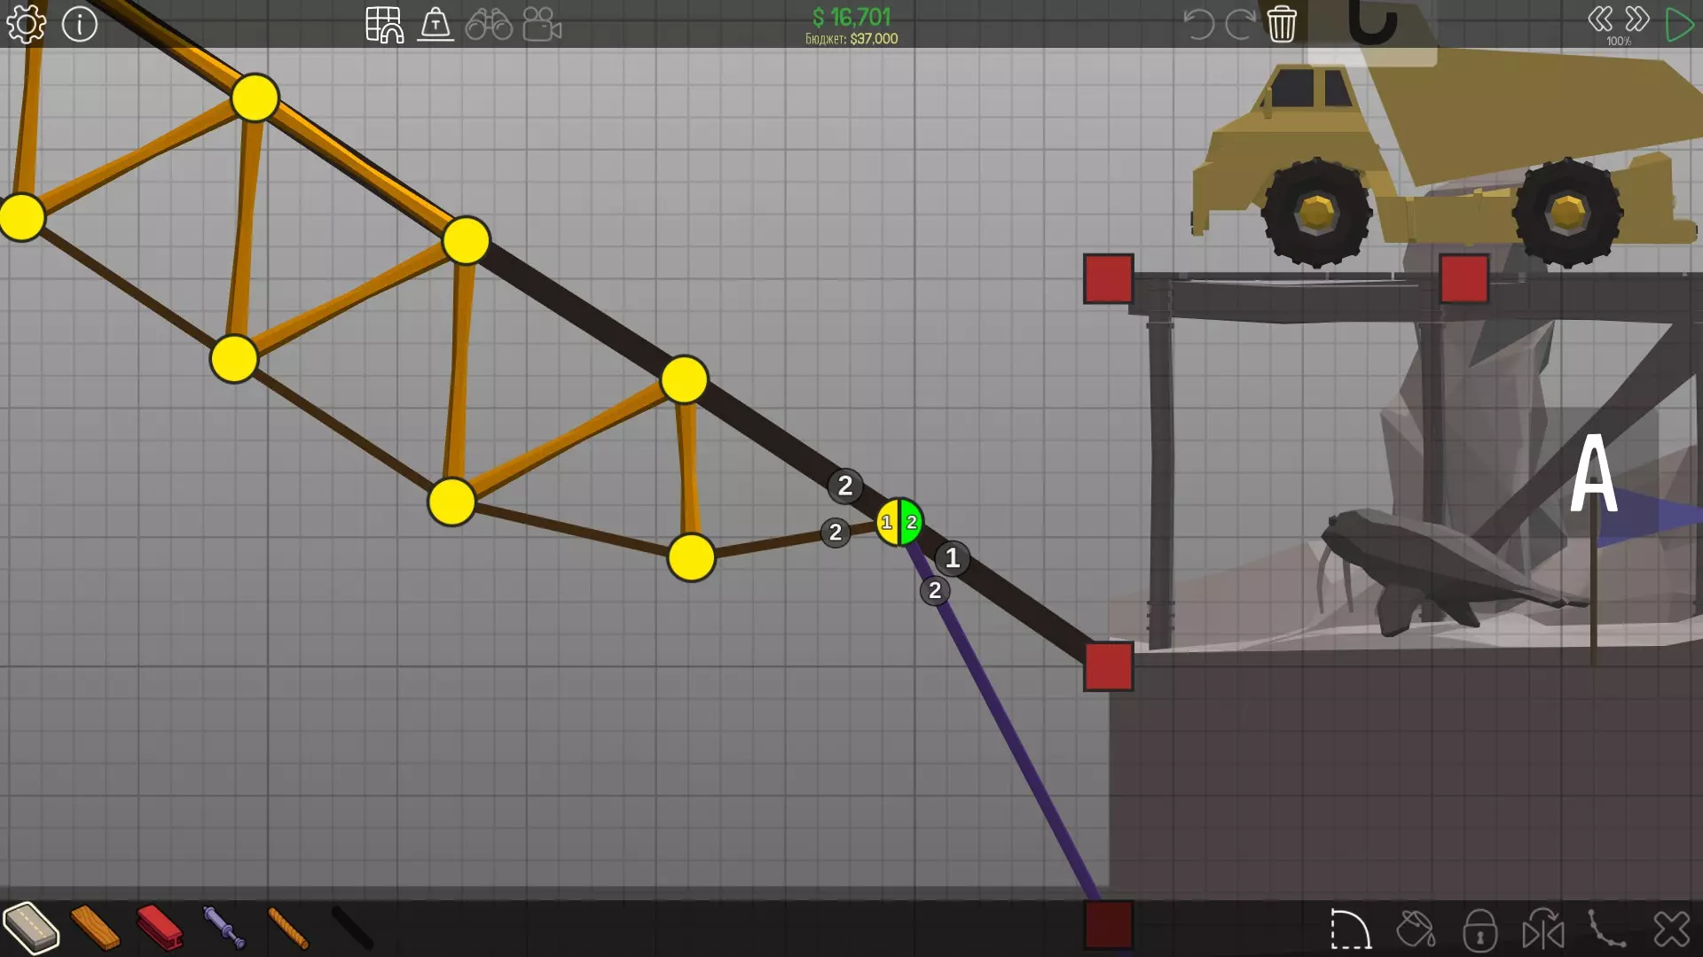Toggle the stress weight view icon

[x=436, y=24]
